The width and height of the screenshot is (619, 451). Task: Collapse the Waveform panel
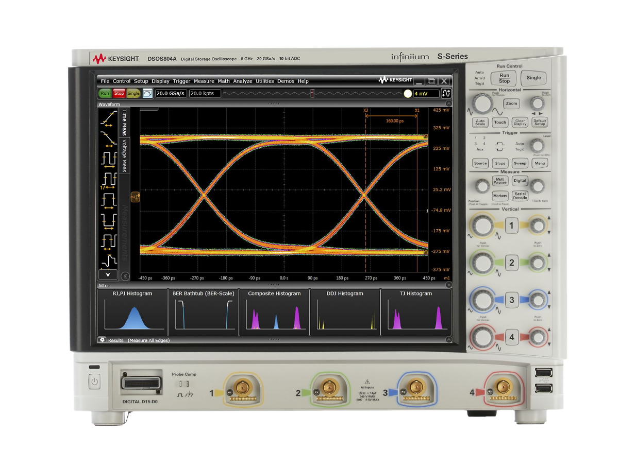[x=448, y=103]
